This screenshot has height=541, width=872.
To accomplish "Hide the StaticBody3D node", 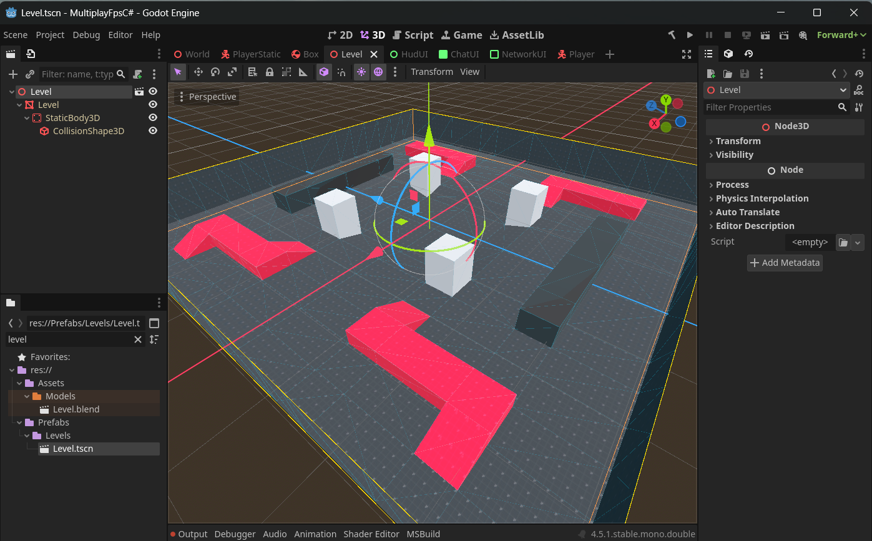I will coord(152,118).
